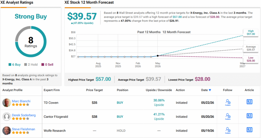261x138 pixels.
Task: Click the Action column header
Action: [x=180, y=90]
